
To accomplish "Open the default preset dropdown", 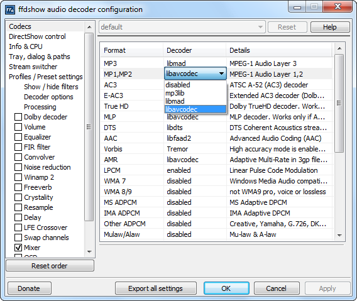I will 182,27.
